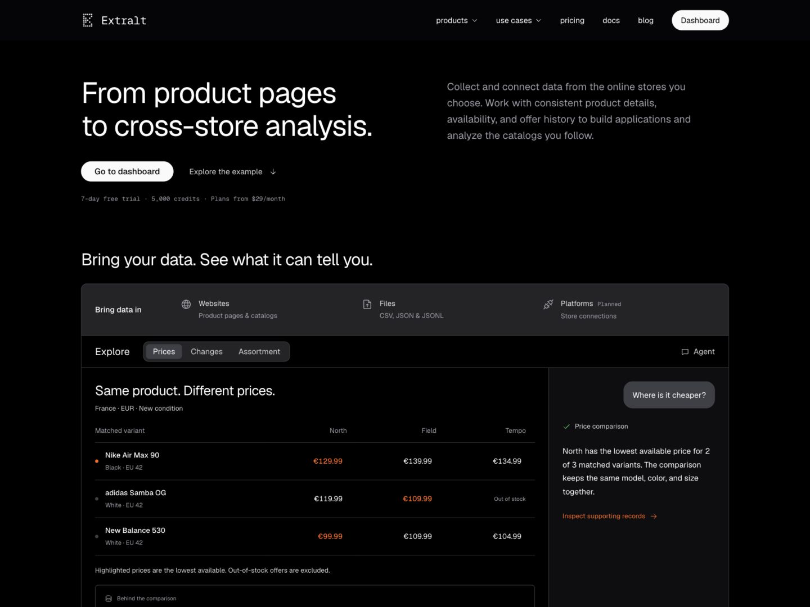
Task: Switch to the Assortment tab
Action: (x=259, y=352)
